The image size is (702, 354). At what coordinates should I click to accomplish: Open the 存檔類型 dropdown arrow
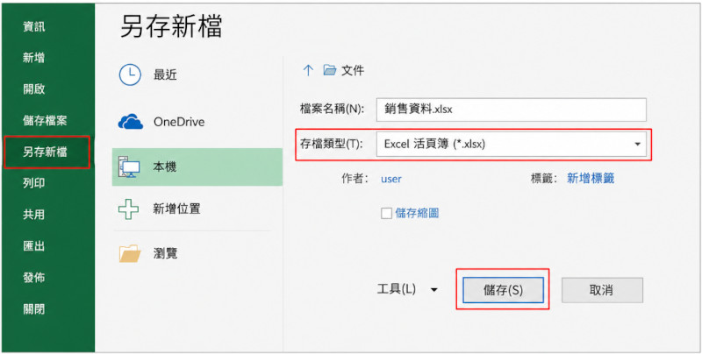638,145
